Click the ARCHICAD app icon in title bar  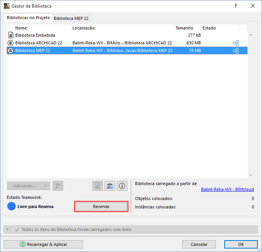(7, 6)
